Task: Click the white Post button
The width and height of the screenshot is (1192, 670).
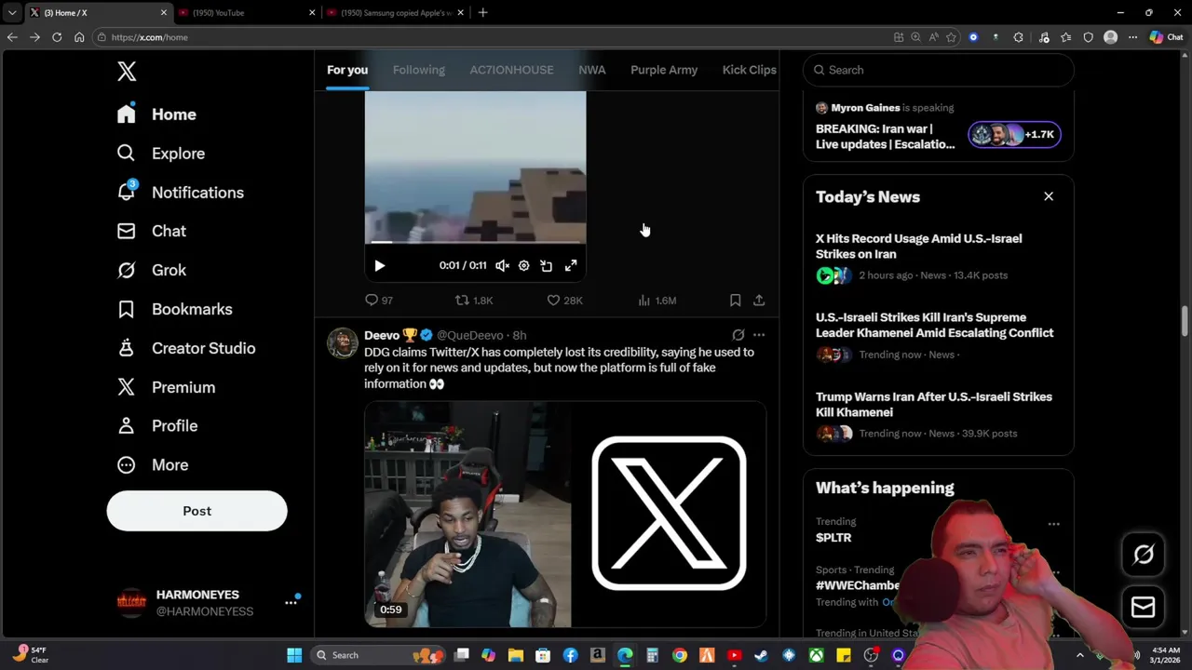Action: (196, 511)
